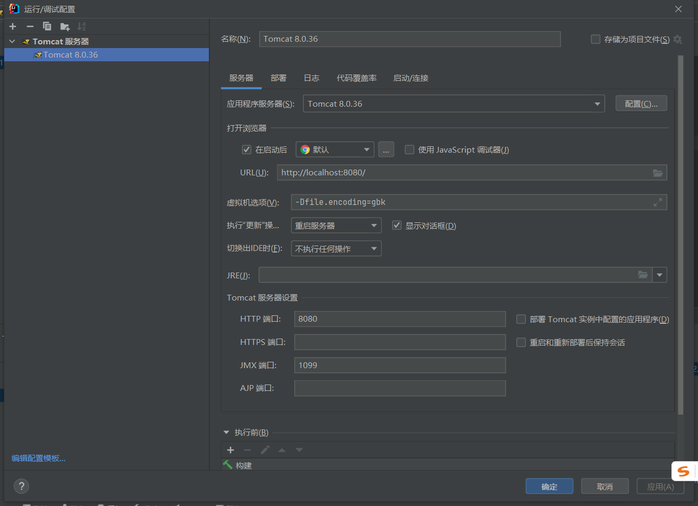Open settings gear next to store as project file
Viewport: 698px width, 506px height.
(x=678, y=39)
